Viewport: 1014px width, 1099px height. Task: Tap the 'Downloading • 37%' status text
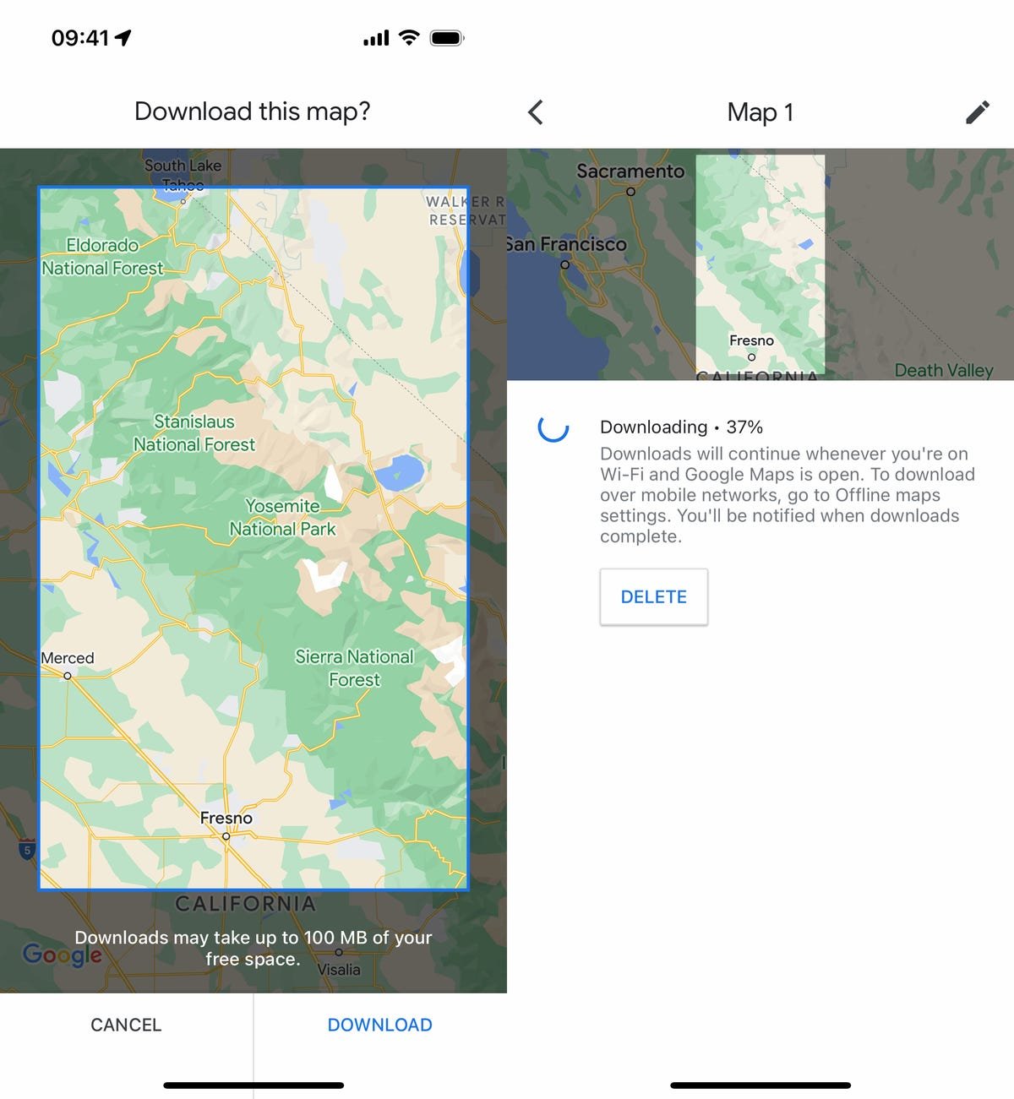coord(681,427)
